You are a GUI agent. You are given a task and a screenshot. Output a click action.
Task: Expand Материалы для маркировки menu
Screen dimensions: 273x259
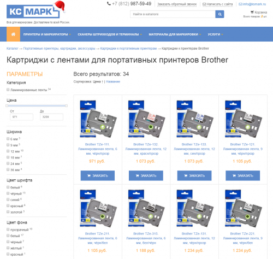coord(175,34)
